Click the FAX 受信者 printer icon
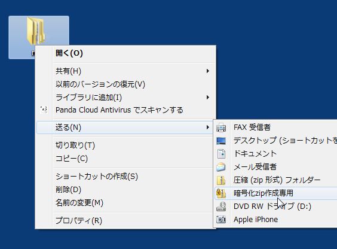Screen dimensions: 337x249 [221, 127]
